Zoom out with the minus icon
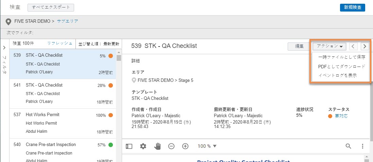The image size is (373, 162). click(x=171, y=146)
